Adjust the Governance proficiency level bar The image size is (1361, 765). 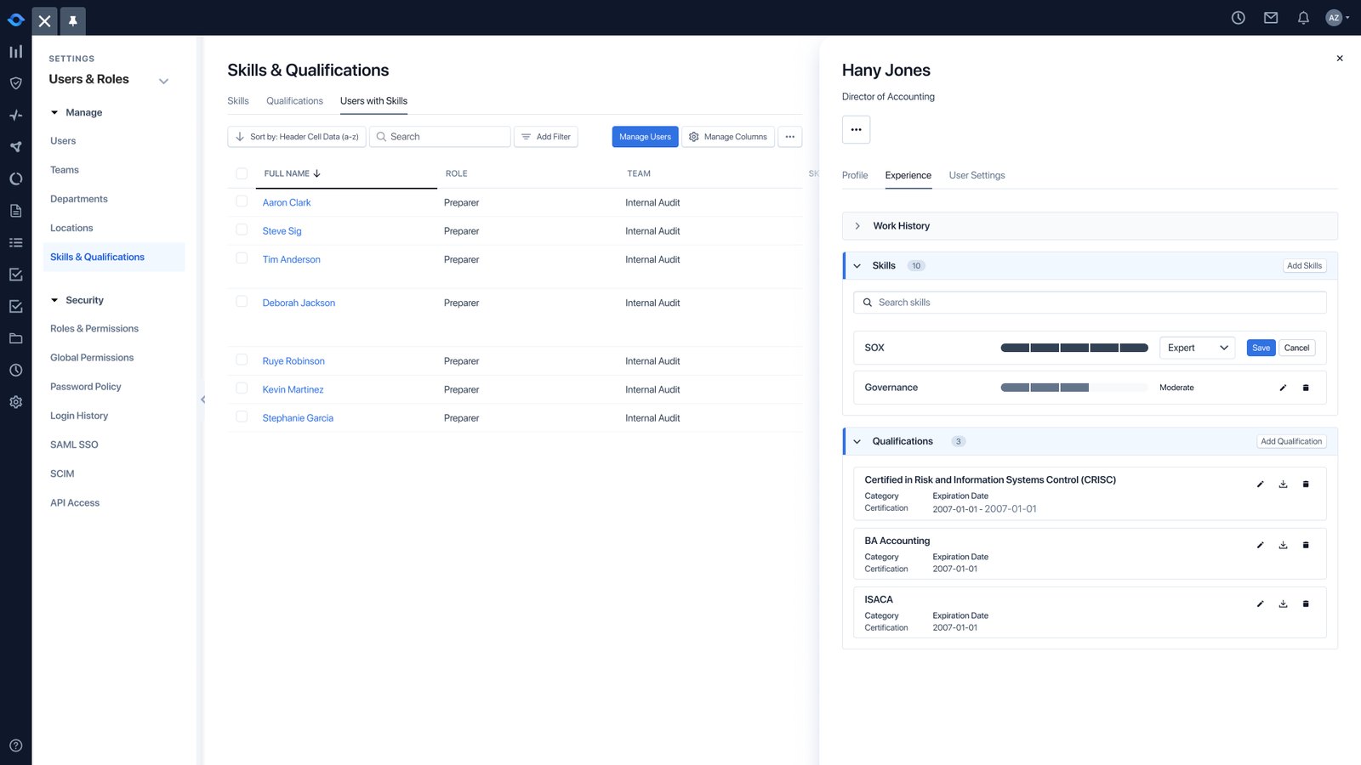pyautogui.click(x=1074, y=388)
